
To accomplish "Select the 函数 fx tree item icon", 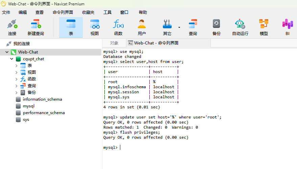I will pyautogui.click(x=23, y=79).
